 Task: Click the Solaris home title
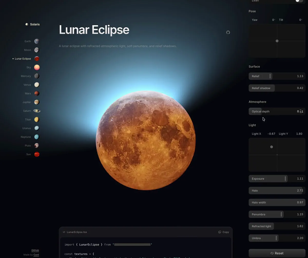[35, 24]
